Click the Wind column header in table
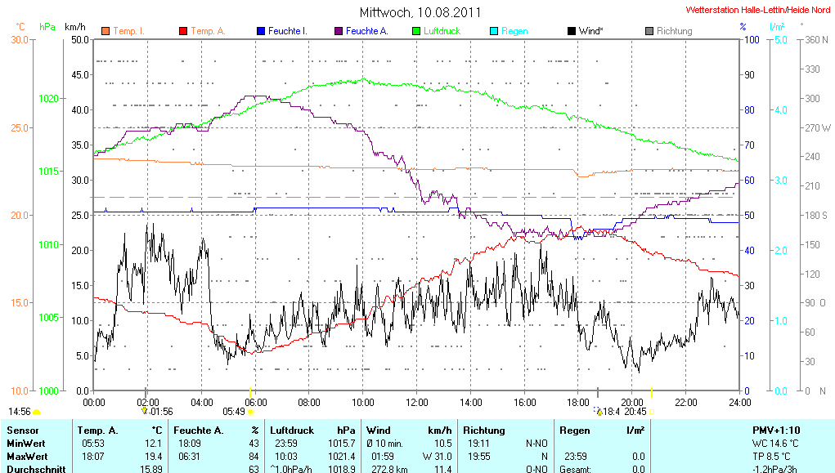This screenshot has width=835, height=473. (379, 430)
